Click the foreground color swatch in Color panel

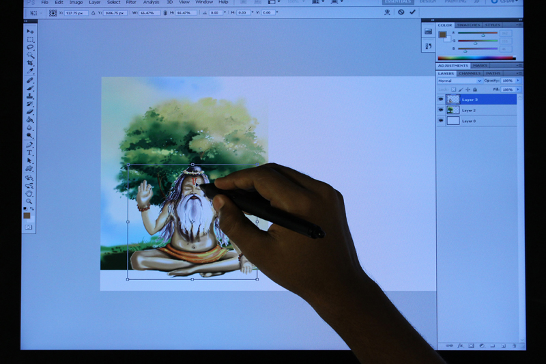click(442, 34)
